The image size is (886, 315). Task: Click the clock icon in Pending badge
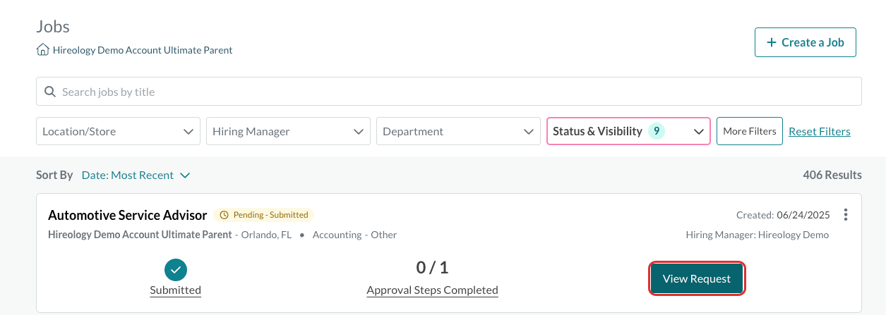225,215
